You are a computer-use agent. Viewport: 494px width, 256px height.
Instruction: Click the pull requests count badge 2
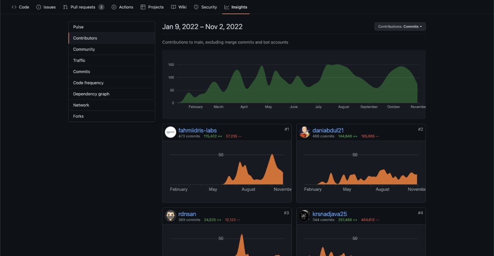coord(101,7)
